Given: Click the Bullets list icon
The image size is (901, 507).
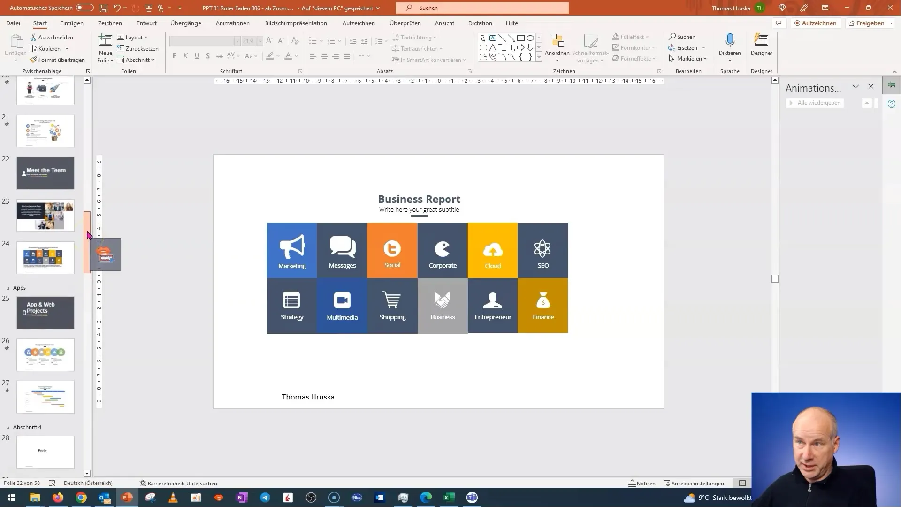Looking at the screenshot, I should click(313, 40).
